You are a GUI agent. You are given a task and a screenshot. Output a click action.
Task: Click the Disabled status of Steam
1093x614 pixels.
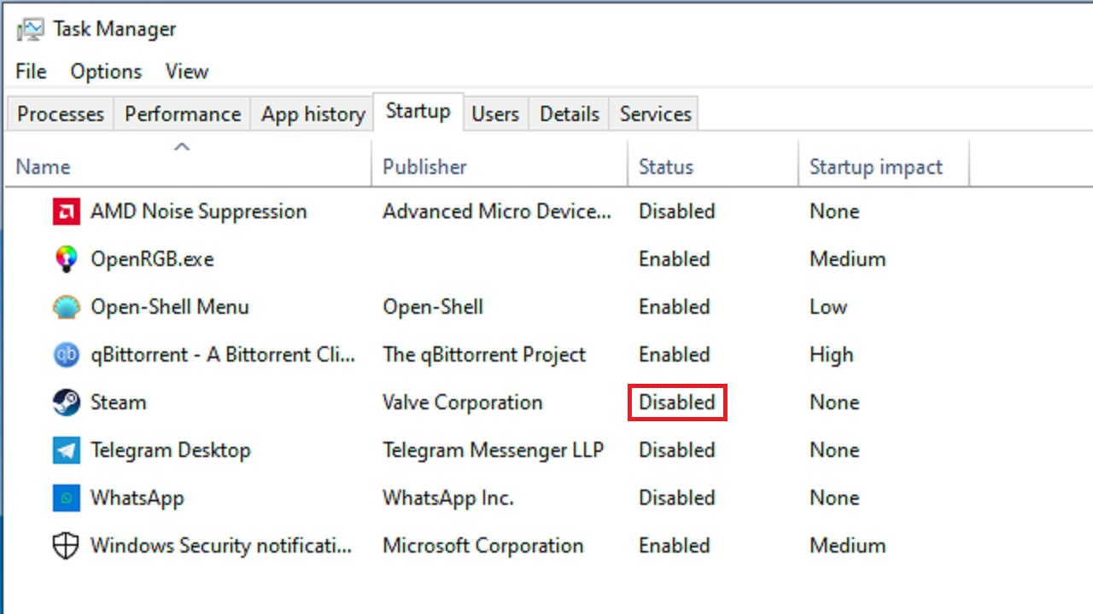coord(677,403)
